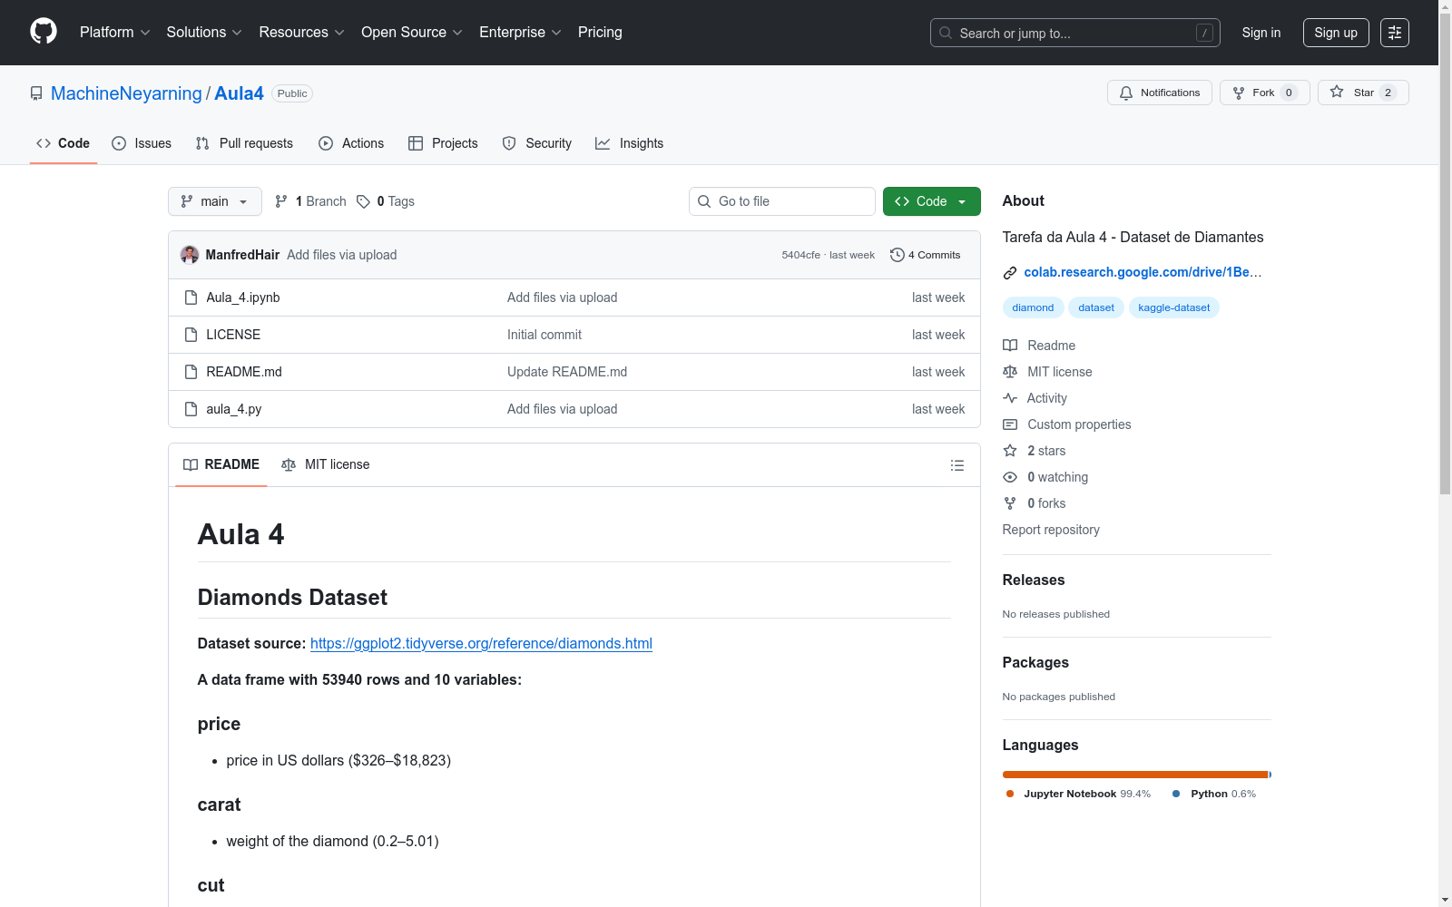Click the orange Jupyter Notebook language bar

tap(1134, 775)
